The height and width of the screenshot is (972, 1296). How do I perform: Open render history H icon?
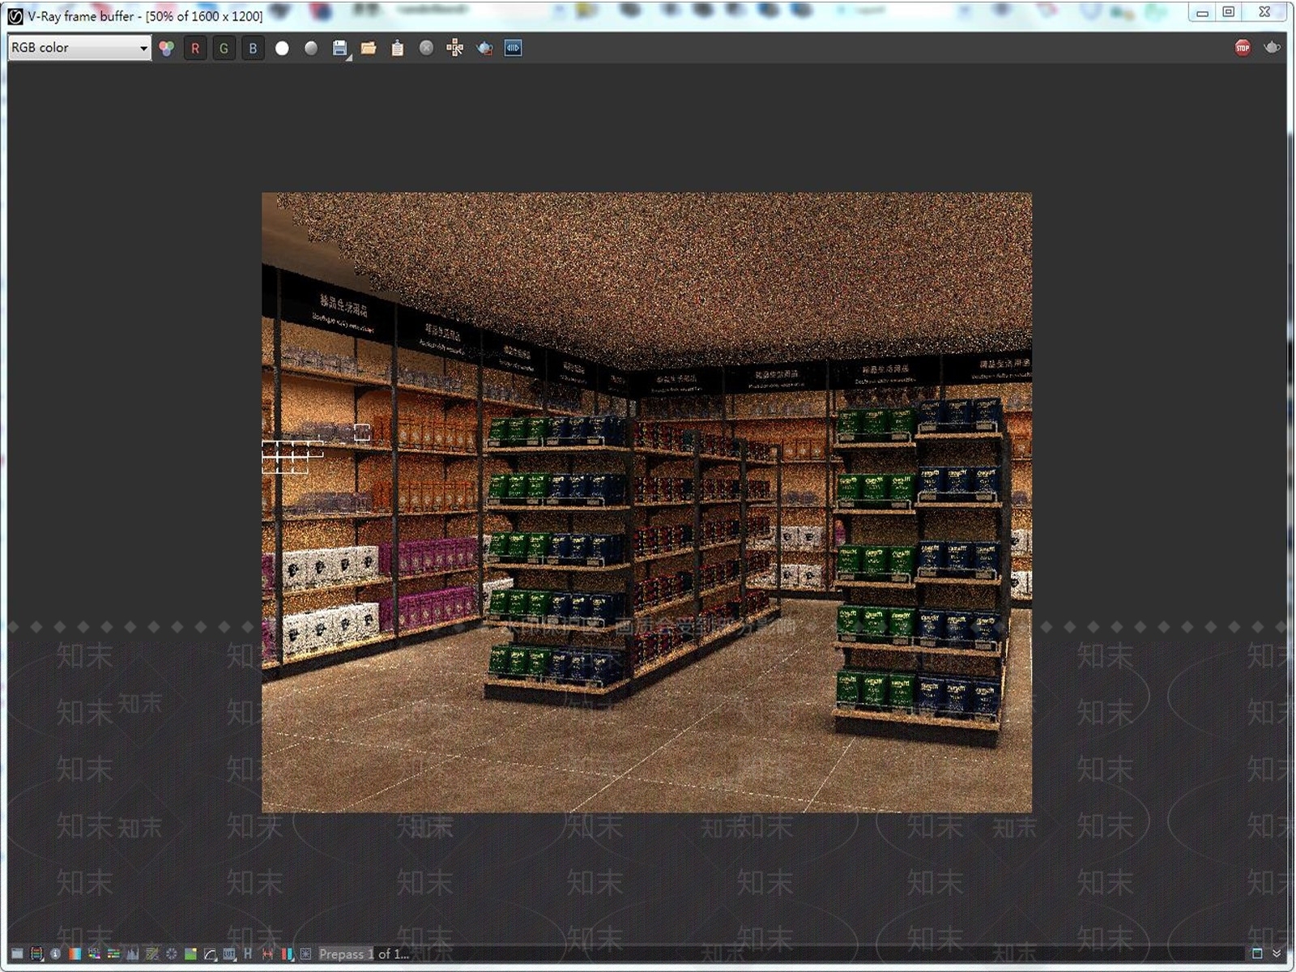(x=248, y=953)
